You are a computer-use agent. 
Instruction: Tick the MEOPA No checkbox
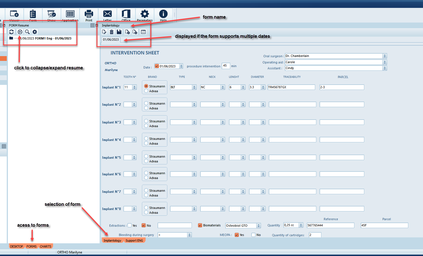point(253,235)
